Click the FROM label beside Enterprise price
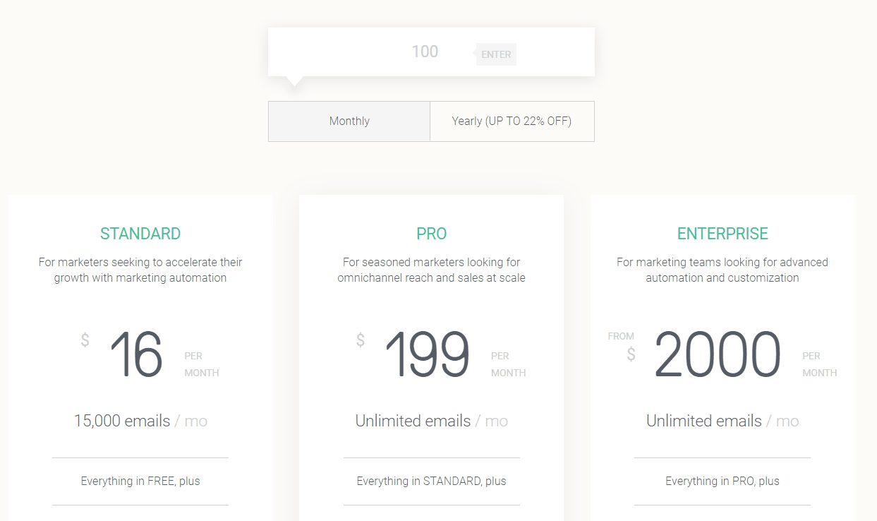The height and width of the screenshot is (521, 877). pos(621,337)
